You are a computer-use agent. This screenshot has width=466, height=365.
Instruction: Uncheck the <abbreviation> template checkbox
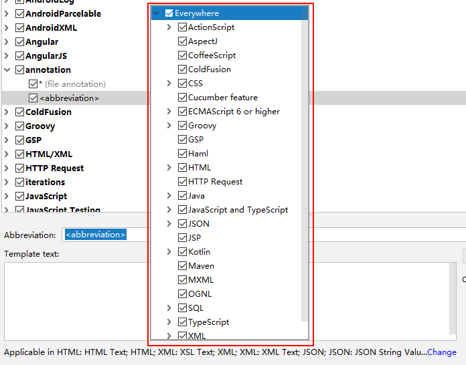[33, 98]
